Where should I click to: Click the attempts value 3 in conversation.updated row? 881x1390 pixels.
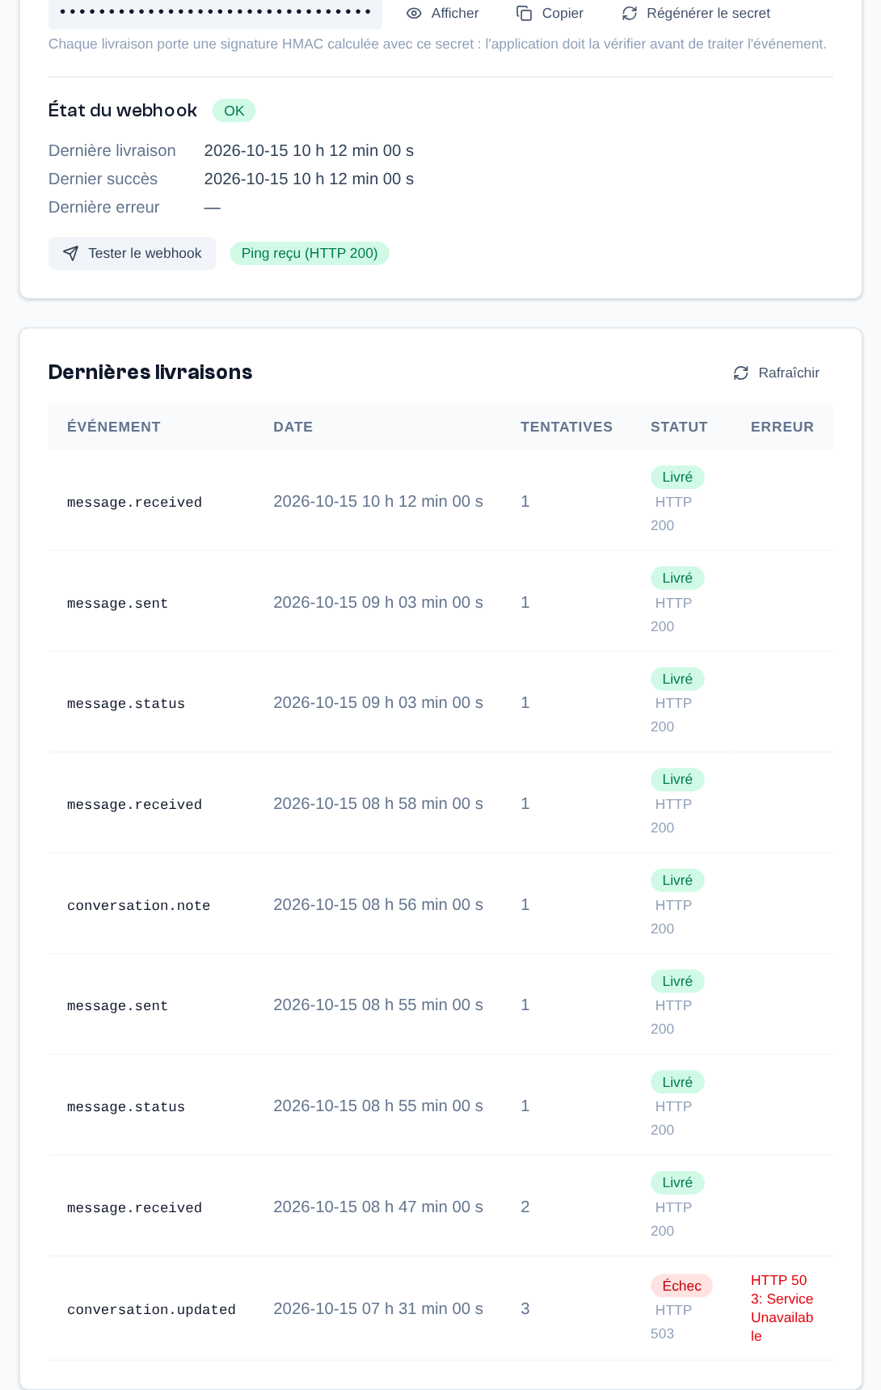pos(525,1308)
